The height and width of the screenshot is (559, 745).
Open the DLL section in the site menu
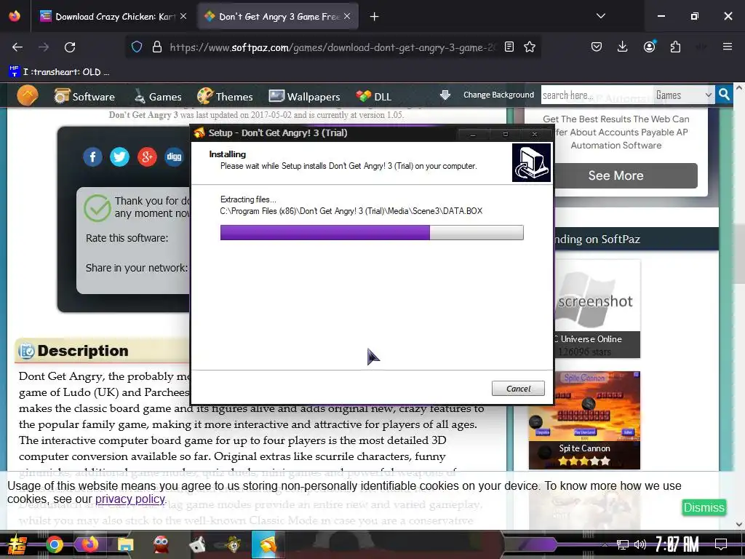[374, 97]
